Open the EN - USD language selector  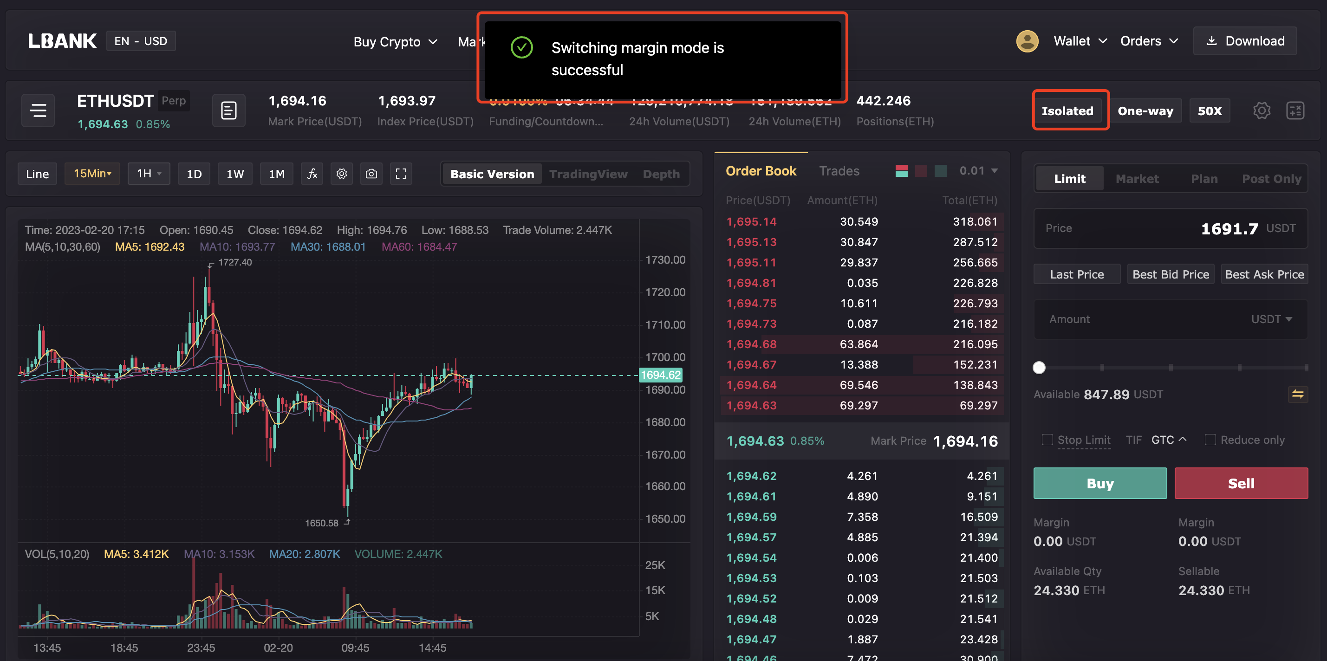(141, 41)
